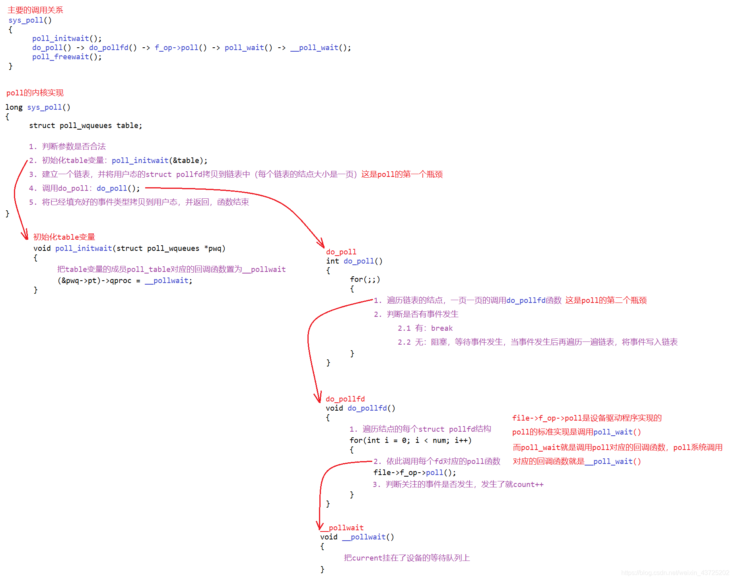Image resolution: width=733 pixels, height=580 pixels.
Task: Click '1. 遍历结点的每个struct pollfd结构'
Action: 420,429
